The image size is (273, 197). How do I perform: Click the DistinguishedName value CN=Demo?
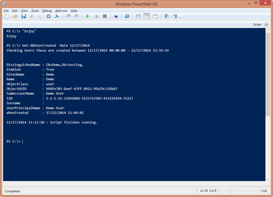click(65, 65)
